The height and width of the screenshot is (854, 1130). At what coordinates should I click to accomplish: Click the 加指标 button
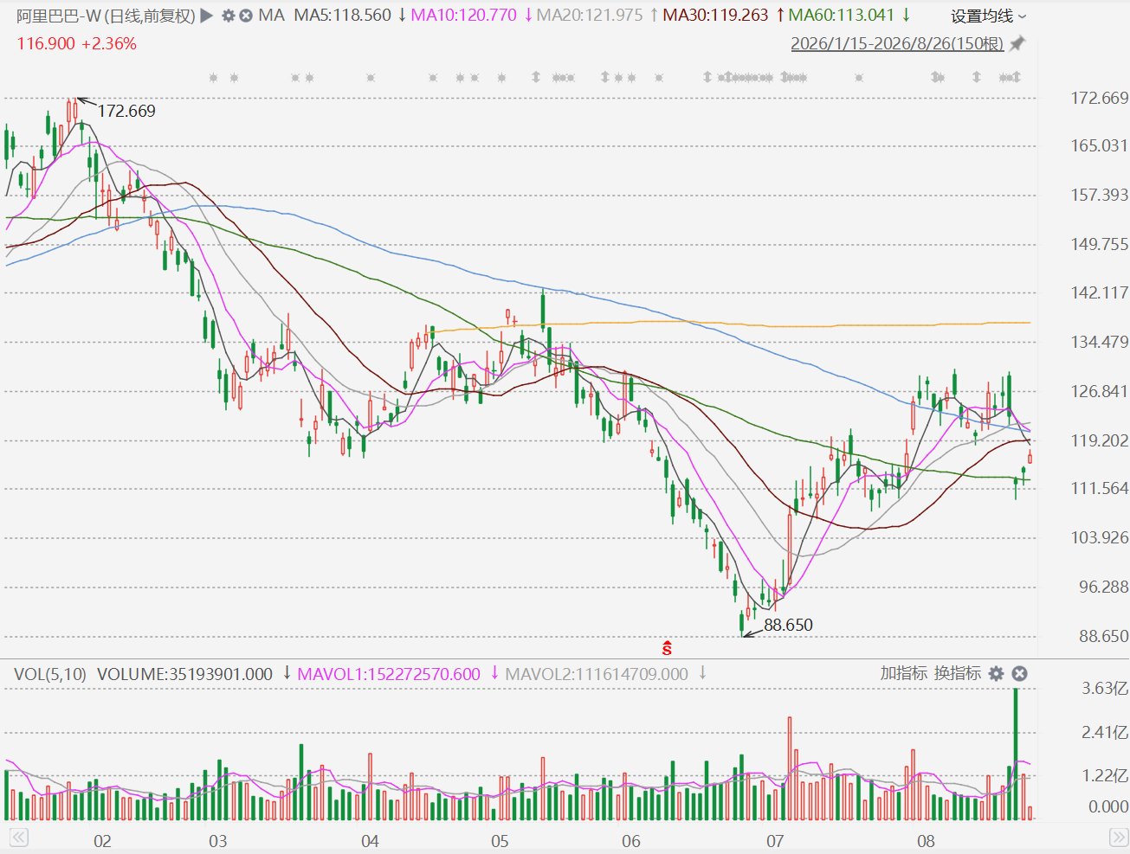[x=903, y=673]
